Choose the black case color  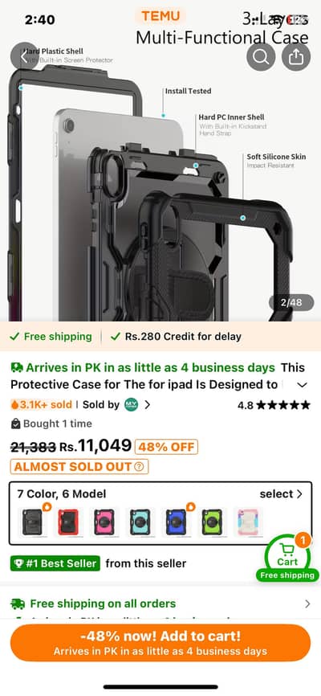(32, 522)
